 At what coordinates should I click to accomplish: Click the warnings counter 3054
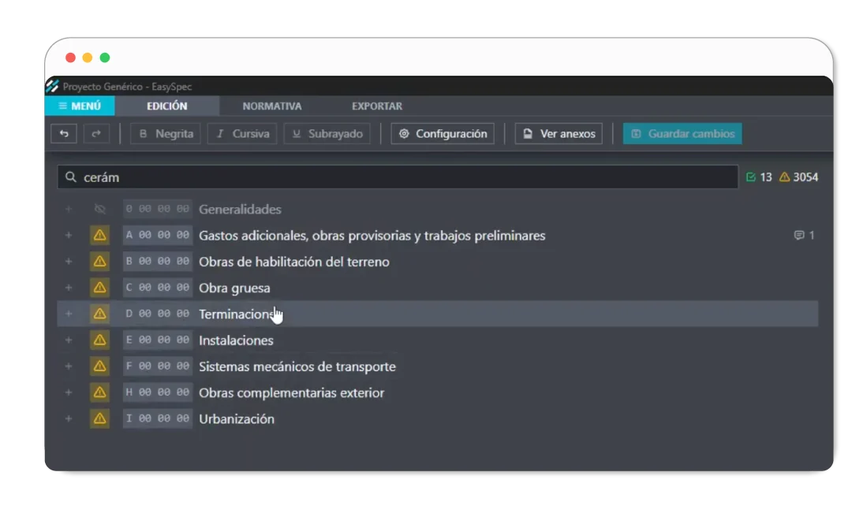pyautogui.click(x=798, y=177)
